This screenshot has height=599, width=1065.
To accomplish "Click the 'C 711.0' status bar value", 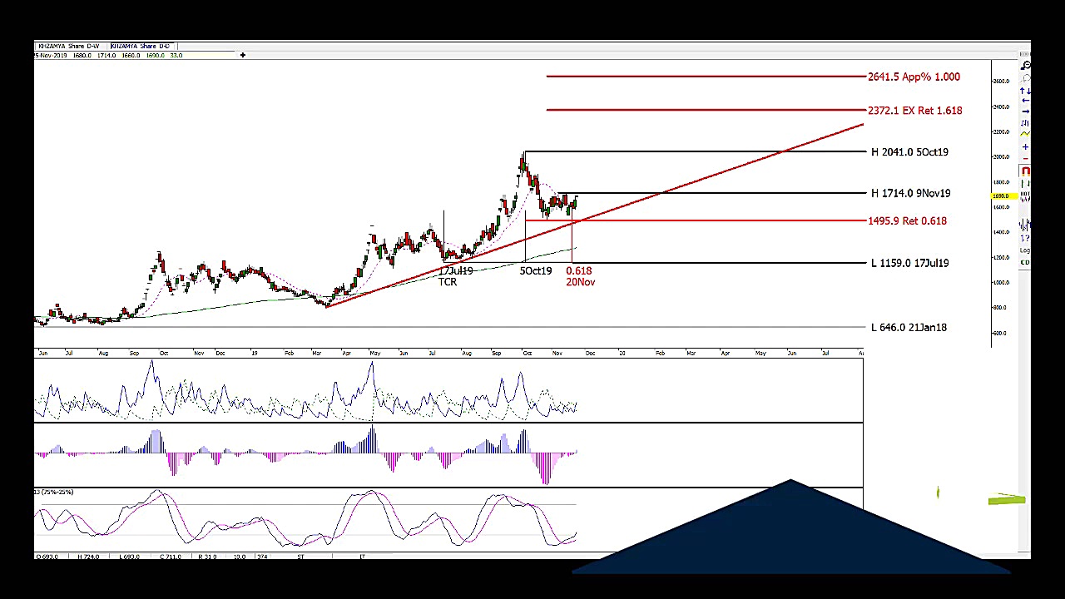I will coord(170,557).
